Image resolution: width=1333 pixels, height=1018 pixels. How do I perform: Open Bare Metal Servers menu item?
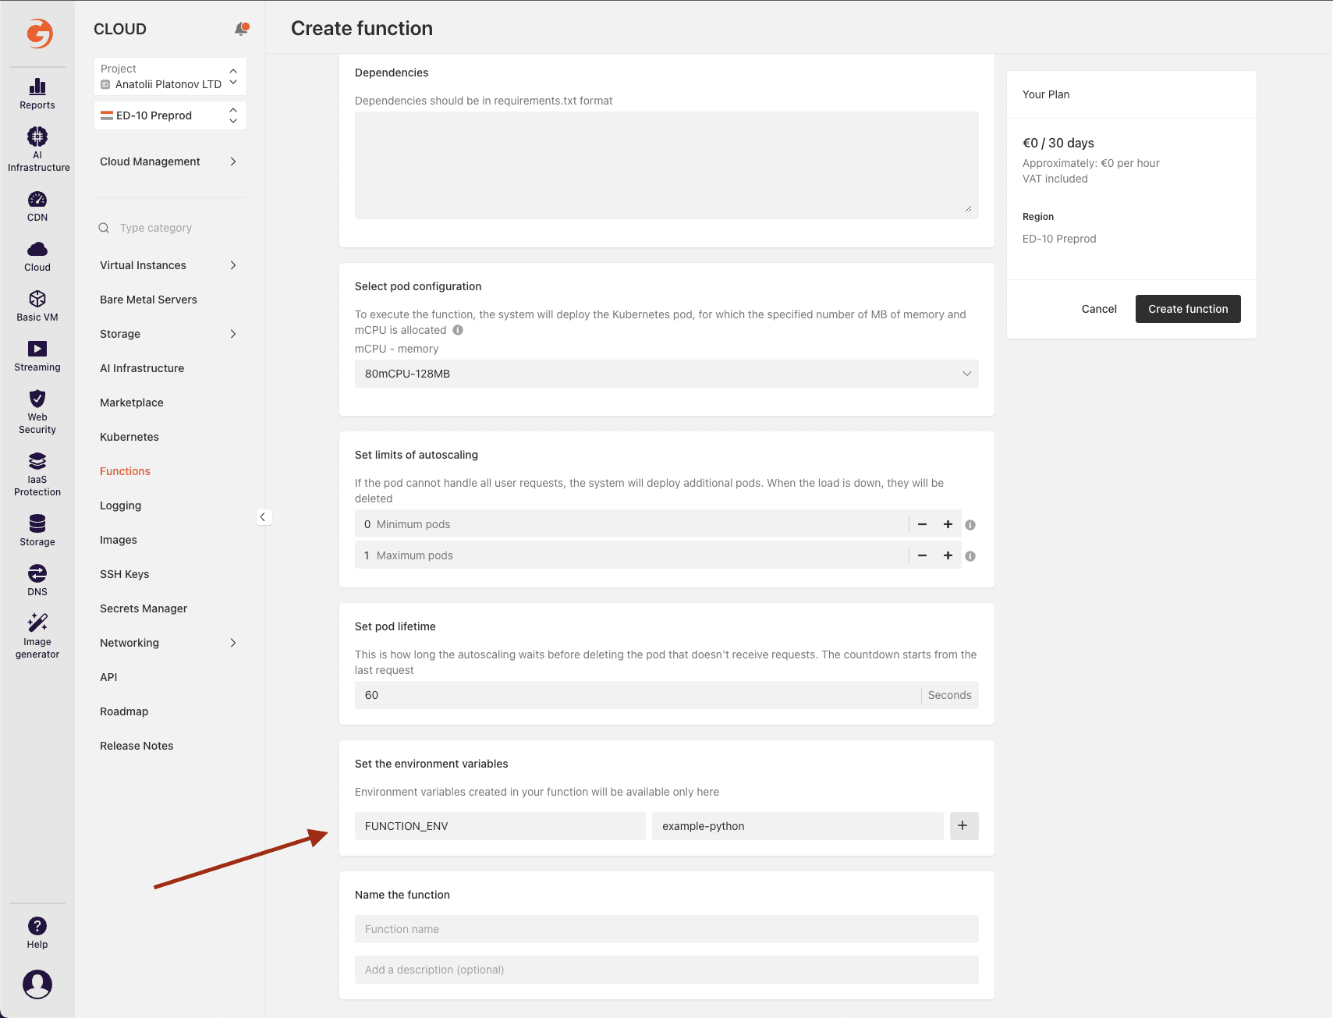[148, 300]
